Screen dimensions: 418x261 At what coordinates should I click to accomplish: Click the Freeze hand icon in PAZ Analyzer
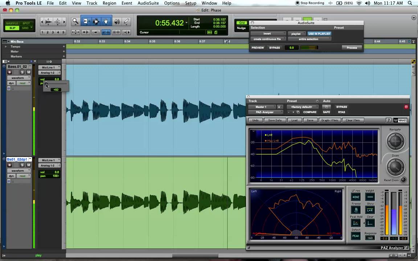click(x=356, y=210)
